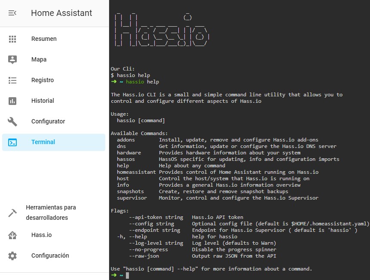Click the developer tools hammer icon
The width and height of the screenshot is (370, 280).
click(x=12, y=213)
